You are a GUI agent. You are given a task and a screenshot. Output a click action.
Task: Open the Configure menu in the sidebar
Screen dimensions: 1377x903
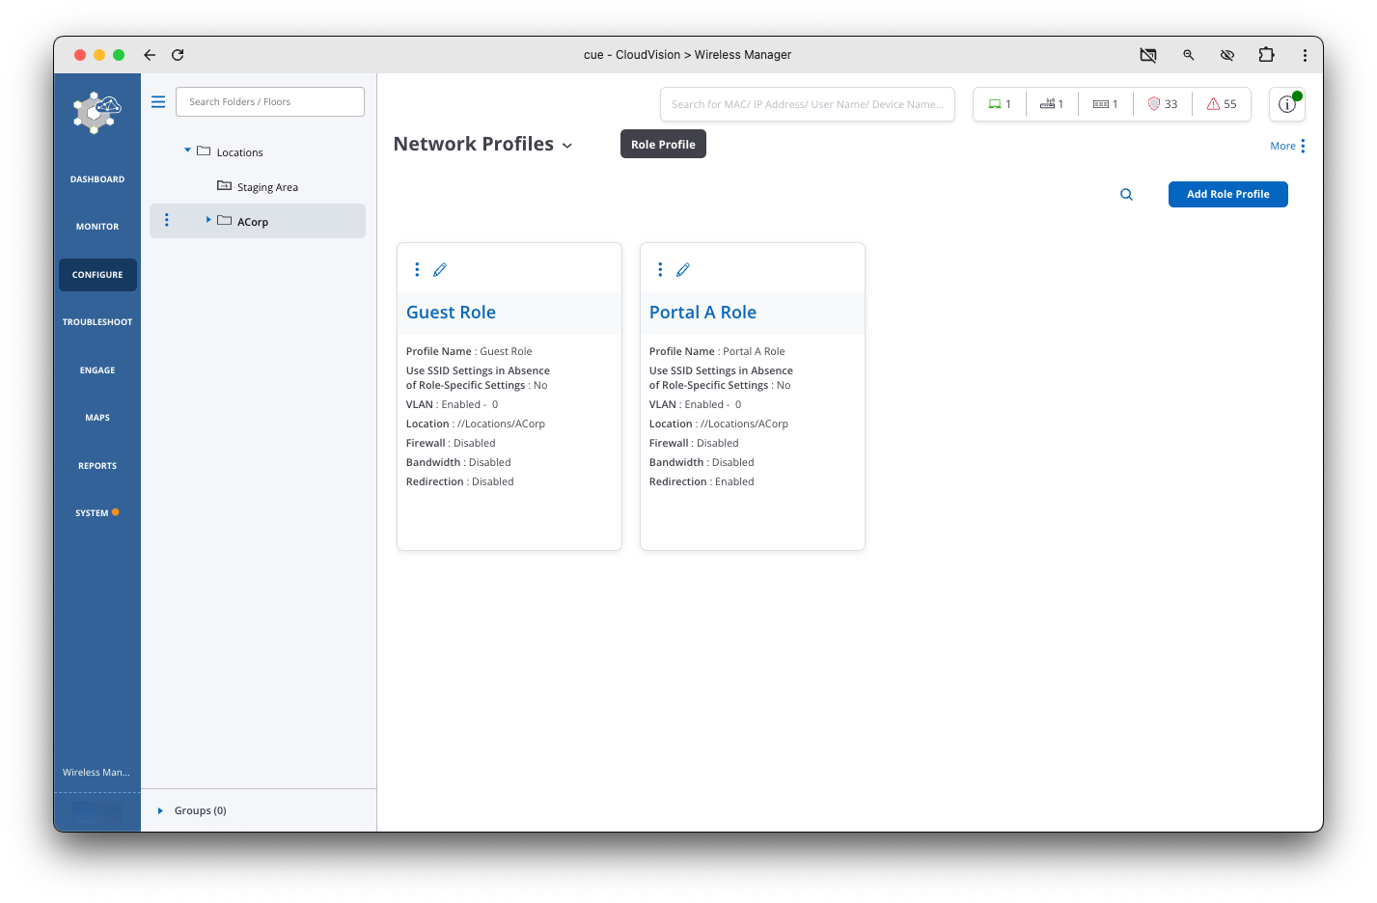[97, 275]
